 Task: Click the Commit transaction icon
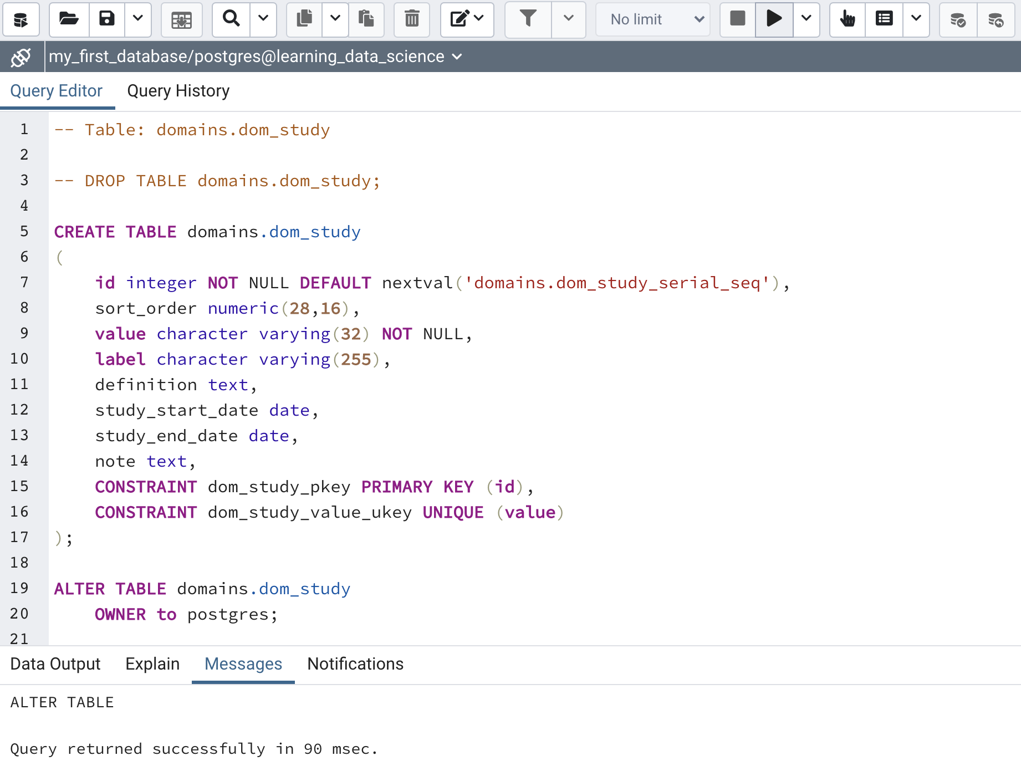958,19
